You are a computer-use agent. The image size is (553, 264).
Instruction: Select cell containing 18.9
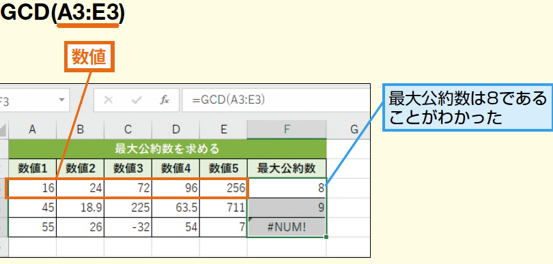[80, 207]
